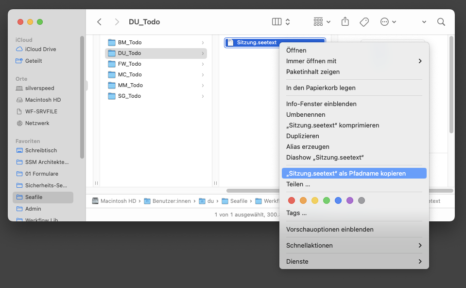Expand the Dienste submenu
This screenshot has width=466, height=288.
click(354, 261)
